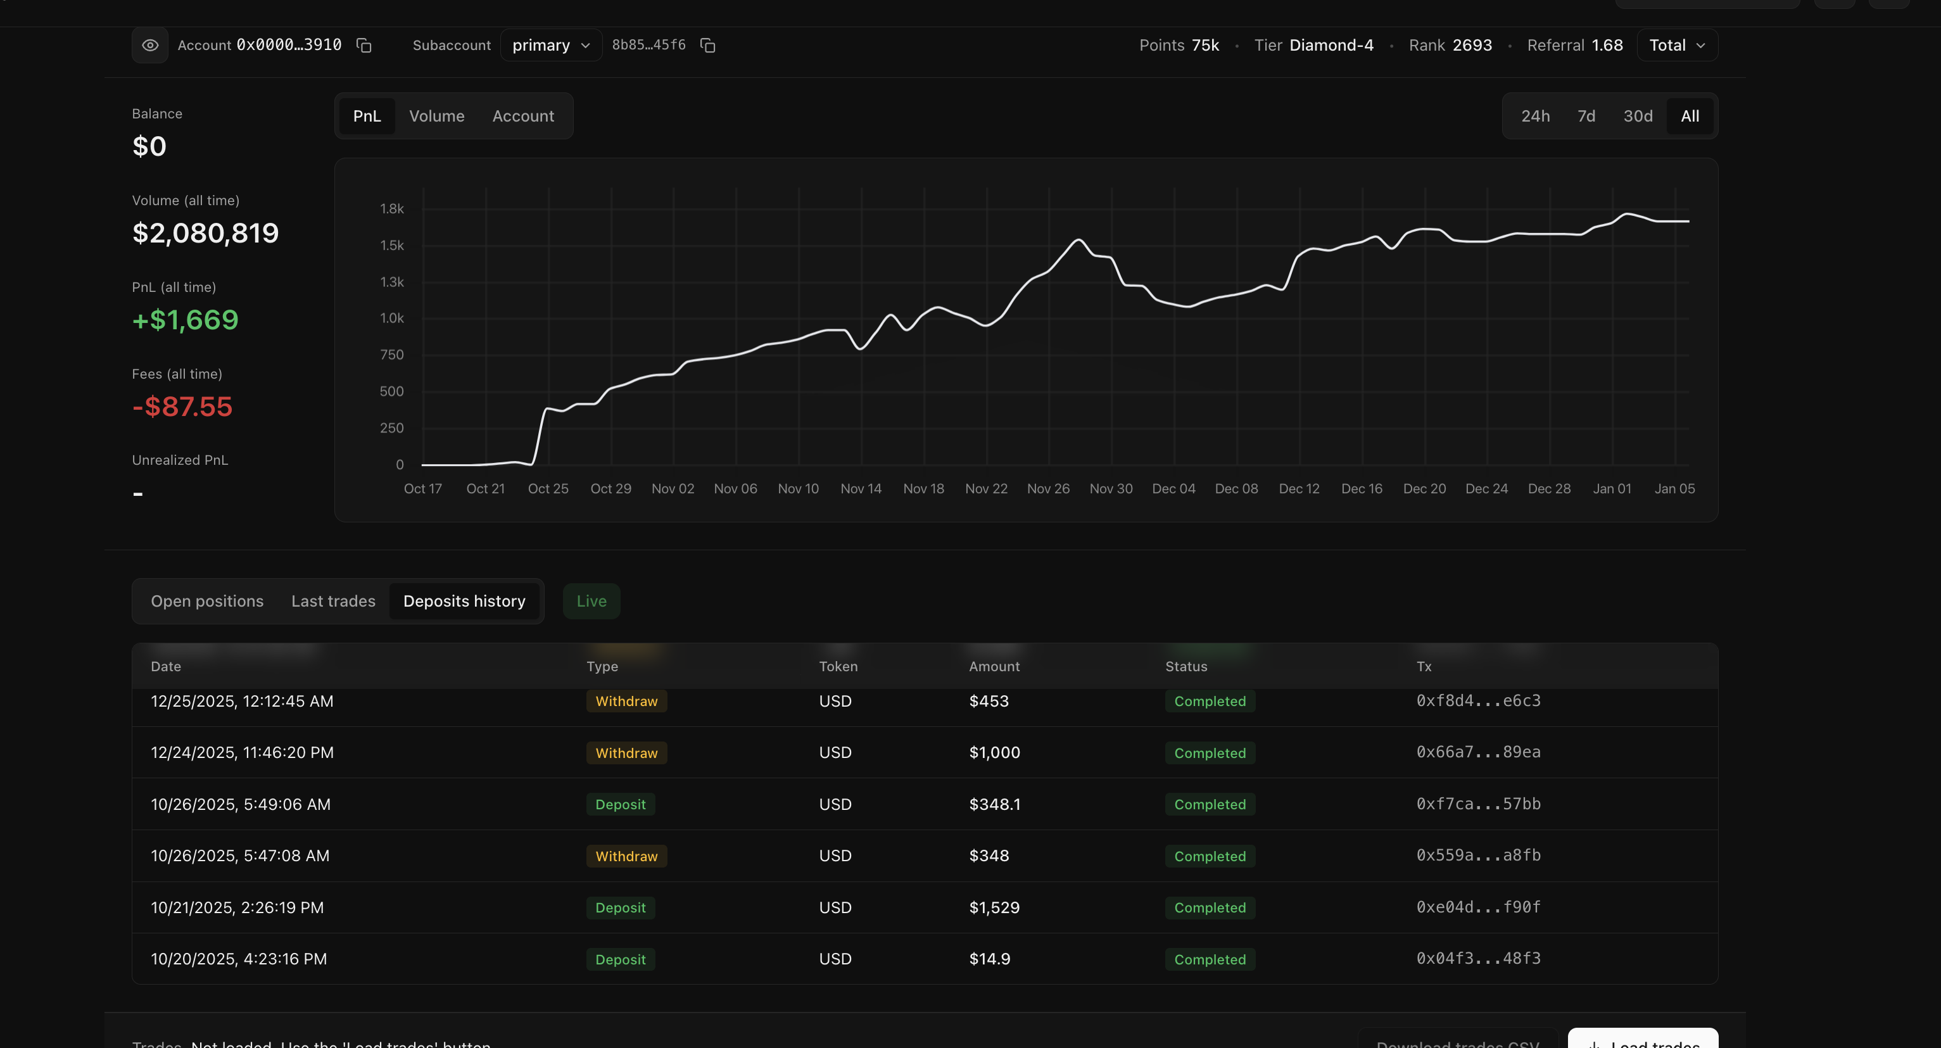
Task: Open the primary subaccount dropdown
Action: point(551,44)
